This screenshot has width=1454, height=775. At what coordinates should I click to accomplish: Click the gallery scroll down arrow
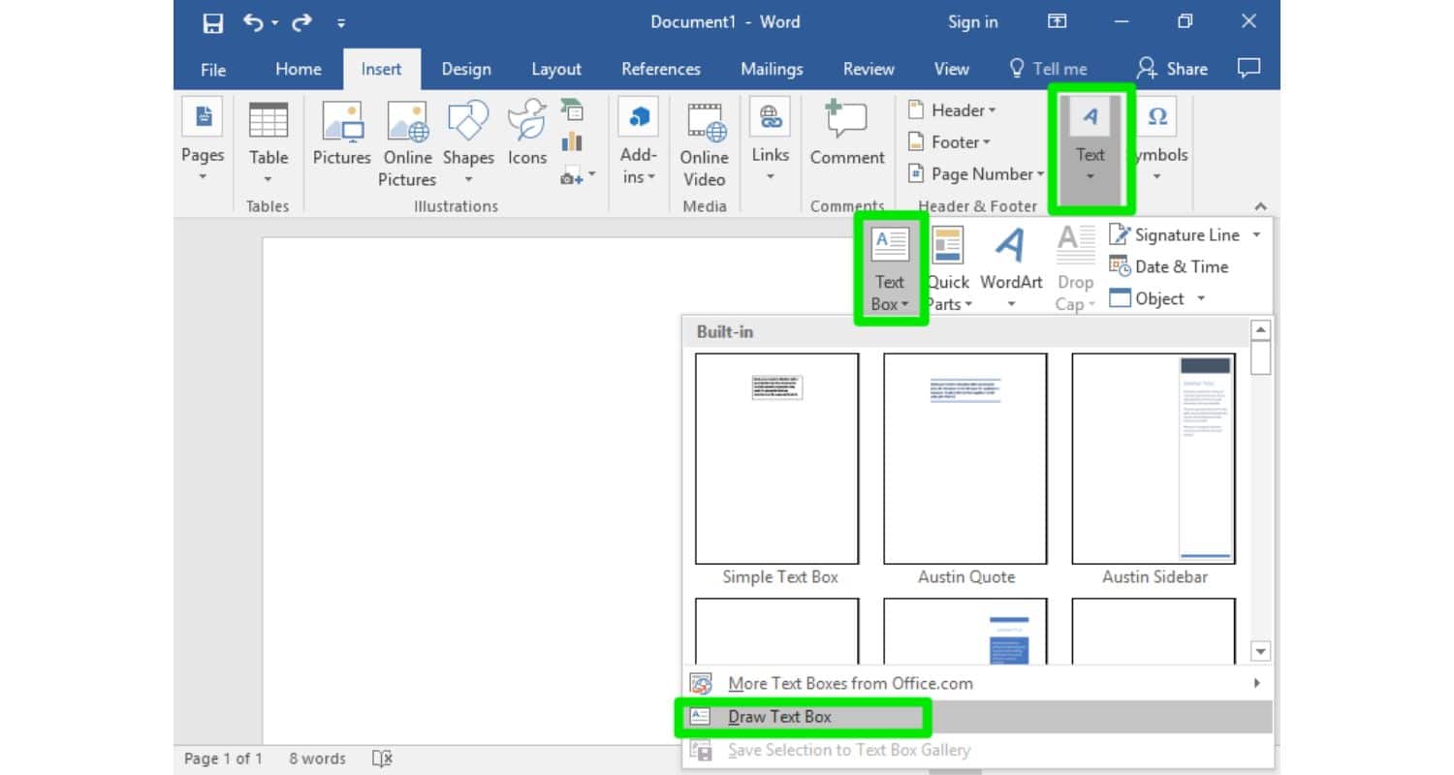tap(1260, 651)
